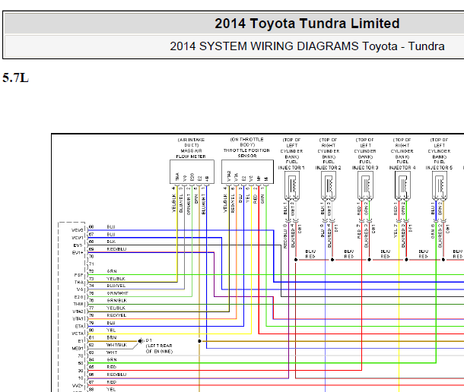
Task: Click the splice dot on the brown E1 wire
Action: pos(199,341)
